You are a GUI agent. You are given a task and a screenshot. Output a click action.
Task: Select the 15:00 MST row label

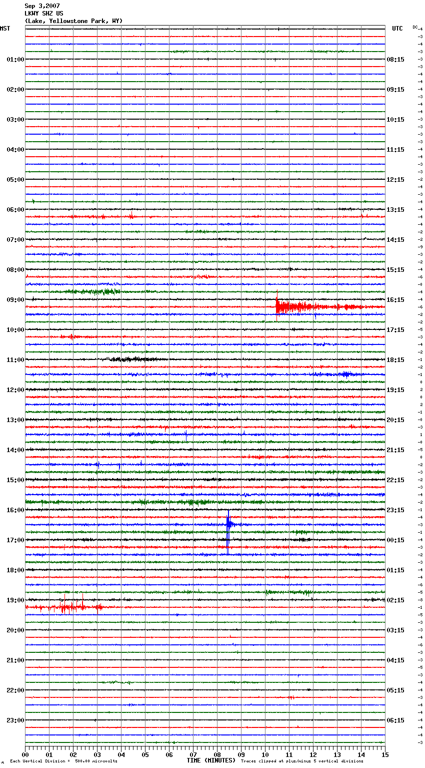[x=15, y=480]
